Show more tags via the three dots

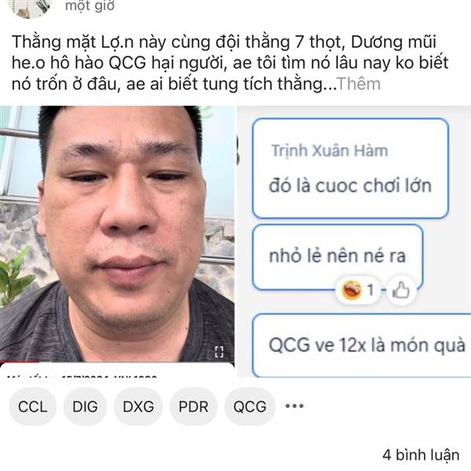pos(294,406)
